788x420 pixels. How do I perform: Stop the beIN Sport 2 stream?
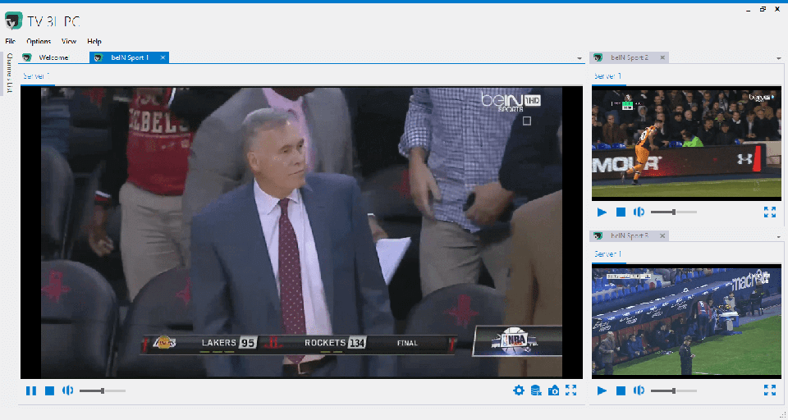[621, 212]
